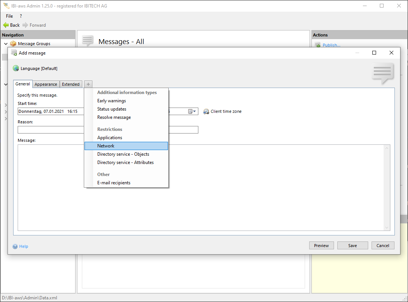408x302 pixels.
Task: Click the Cancel button
Action: click(x=383, y=246)
